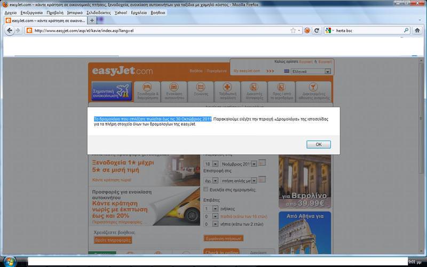Screen dimensions: 427x267
Task: Open airport lounges cocktail icon tab
Action: [313, 91]
